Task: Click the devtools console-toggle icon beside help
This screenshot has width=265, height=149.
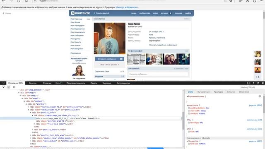Action: click(x=248, y=83)
